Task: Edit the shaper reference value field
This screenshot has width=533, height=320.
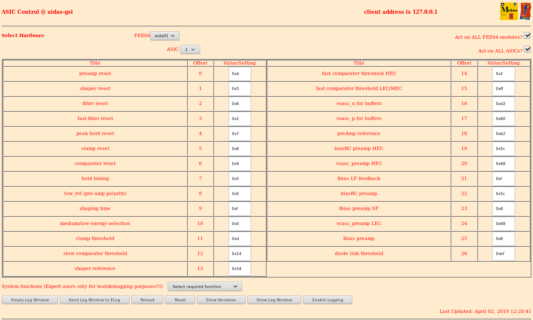Action: tap(240, 269)
